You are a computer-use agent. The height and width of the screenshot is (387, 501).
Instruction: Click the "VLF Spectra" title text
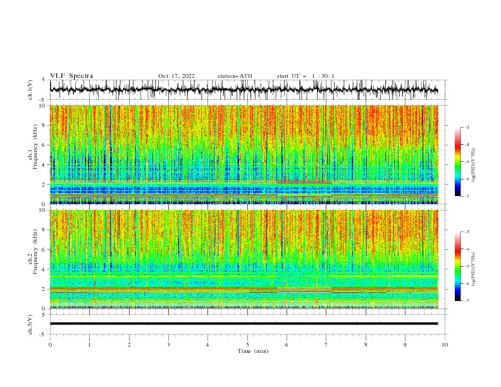[71, 76]
